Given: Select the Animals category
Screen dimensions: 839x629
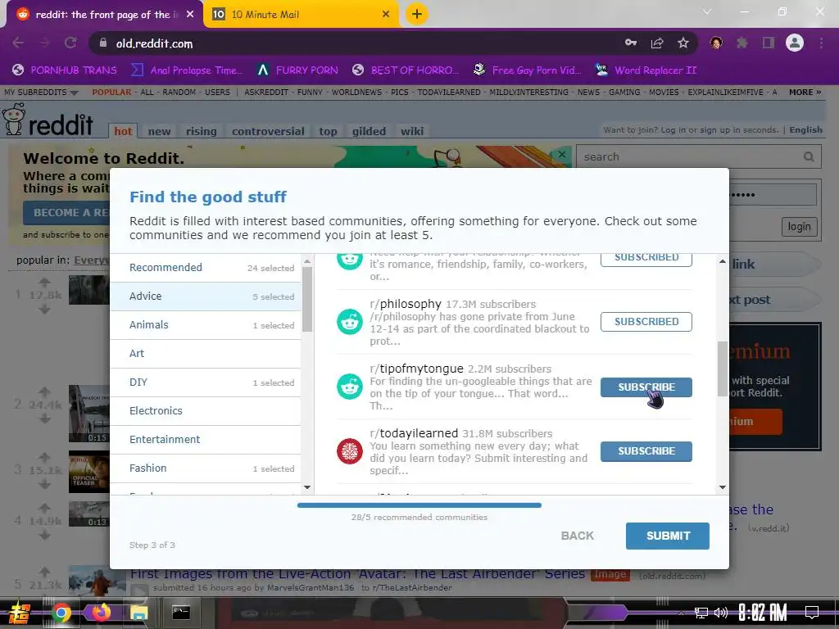Looking at the screenshot, I should [206, 325].
